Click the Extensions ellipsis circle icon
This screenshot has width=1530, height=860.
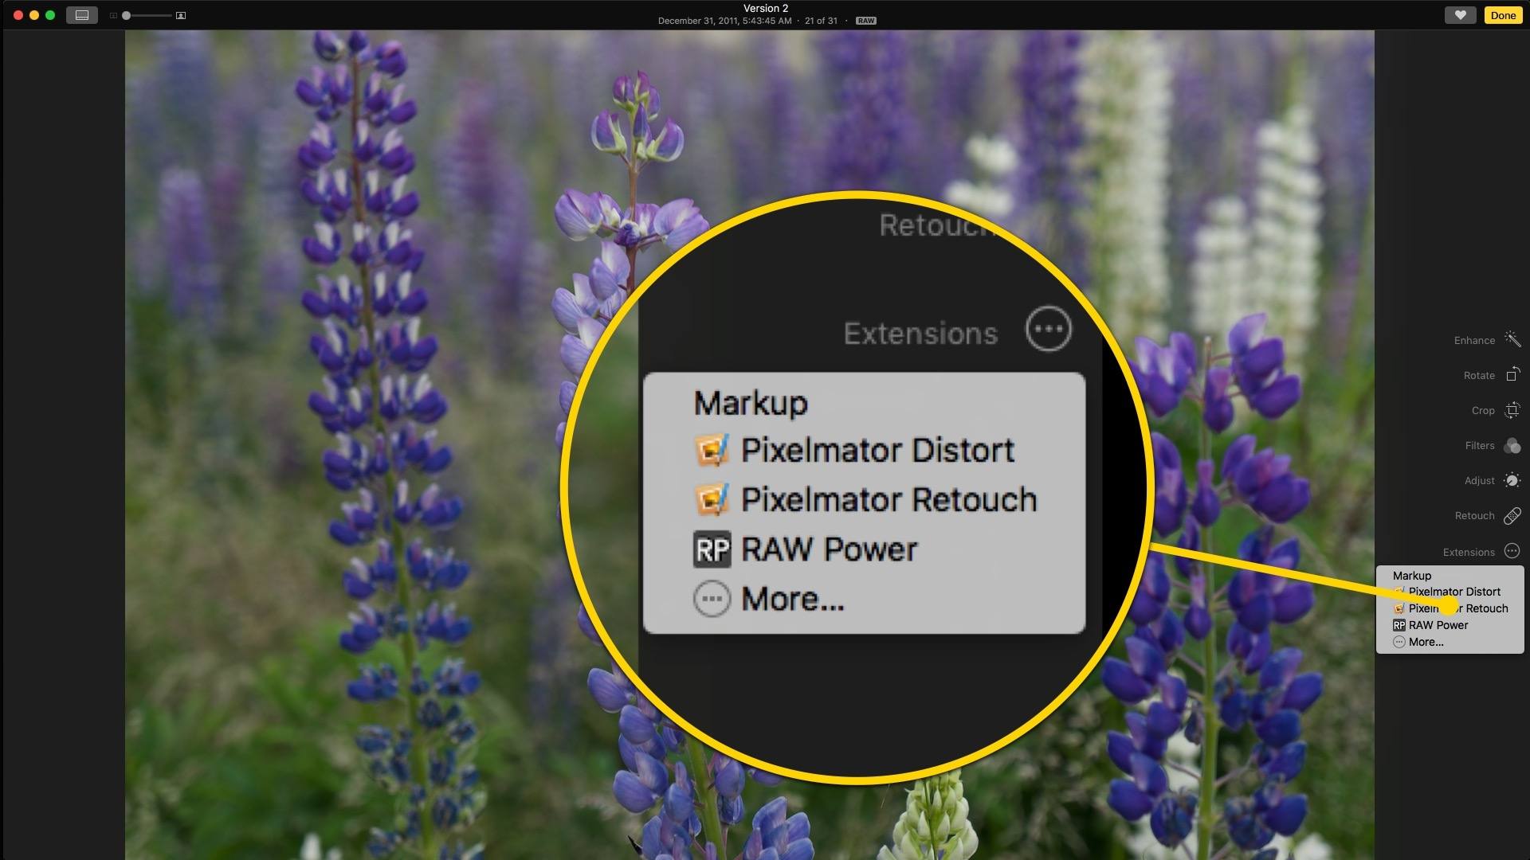[x=1512, y=551]
